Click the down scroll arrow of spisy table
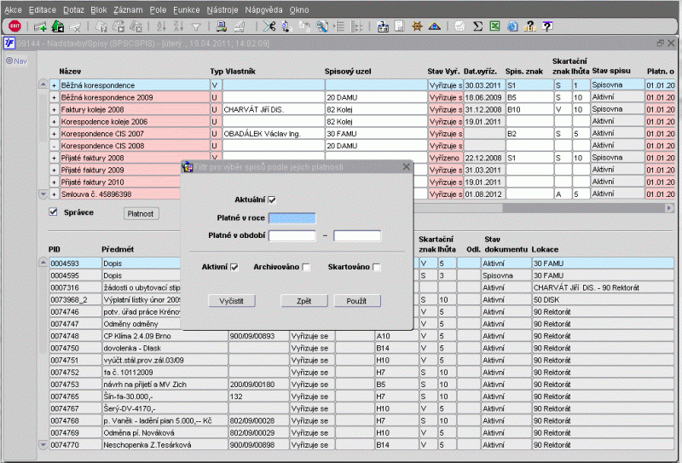 [x=43, y=194]
